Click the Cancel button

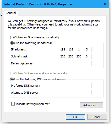tap(97, 117)
